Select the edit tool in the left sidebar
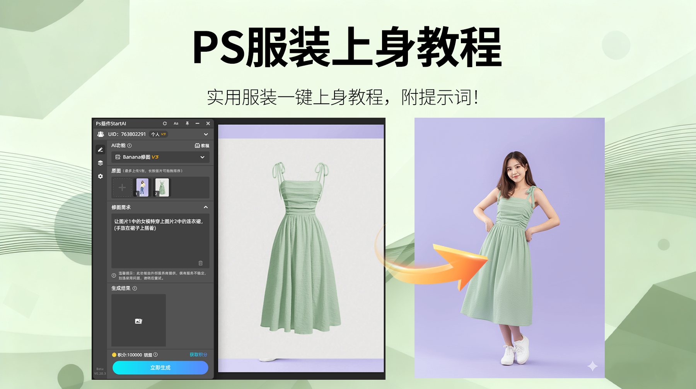 (x=101, y=150)
